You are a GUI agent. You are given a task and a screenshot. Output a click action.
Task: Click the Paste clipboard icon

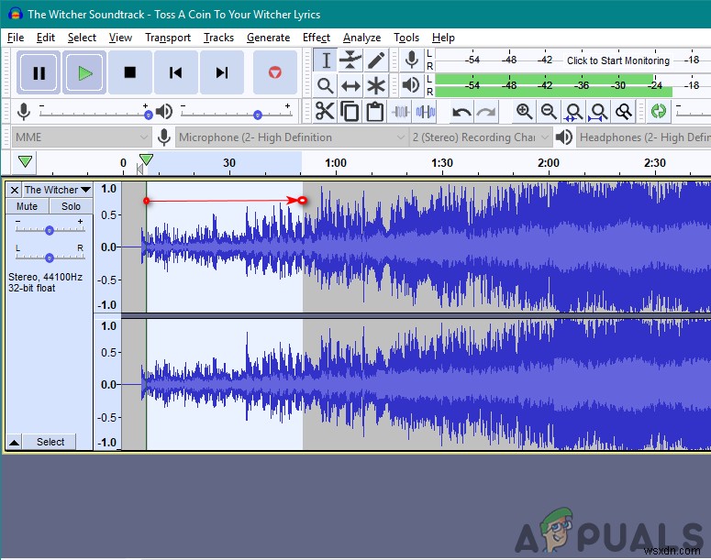374,112
